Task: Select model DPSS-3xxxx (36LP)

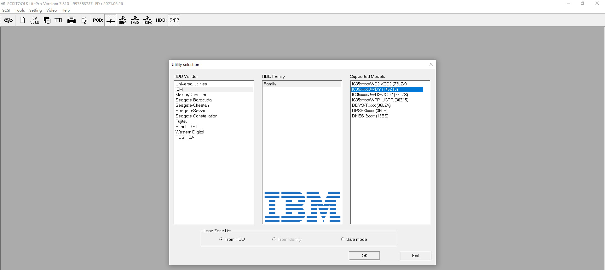Action: click(387, 111)
